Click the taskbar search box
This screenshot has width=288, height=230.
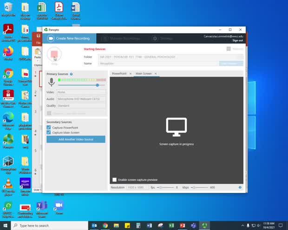click(50, 225)
